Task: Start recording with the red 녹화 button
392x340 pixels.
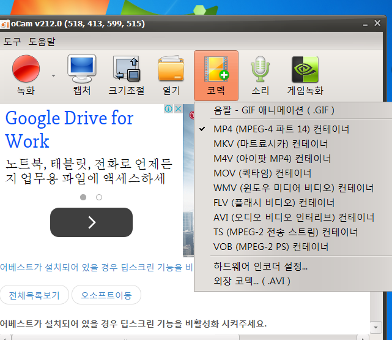Action: [x=26, y=75]
